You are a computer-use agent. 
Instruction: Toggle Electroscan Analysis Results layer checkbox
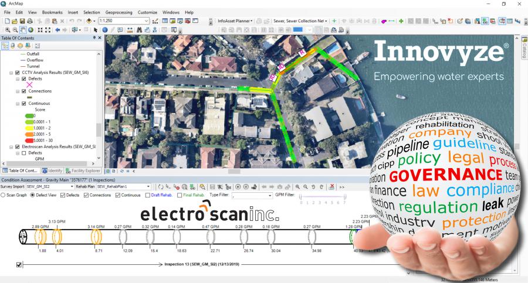tap(18, 146)
